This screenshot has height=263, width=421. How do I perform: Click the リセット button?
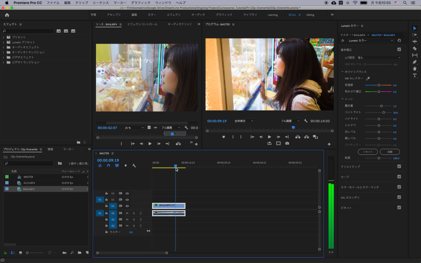pos(368,152)
